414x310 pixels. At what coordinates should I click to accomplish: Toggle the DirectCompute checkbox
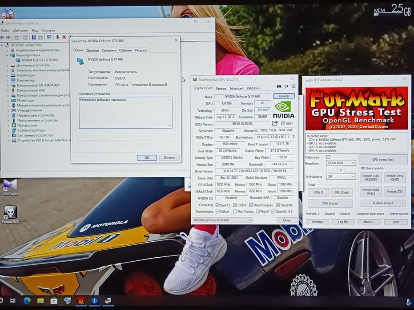pyautogui.click(x=251, y=205)
